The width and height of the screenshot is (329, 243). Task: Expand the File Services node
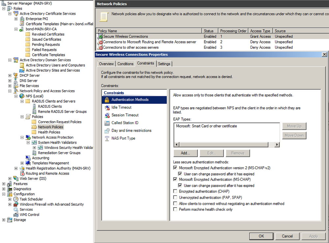[10, 86]
